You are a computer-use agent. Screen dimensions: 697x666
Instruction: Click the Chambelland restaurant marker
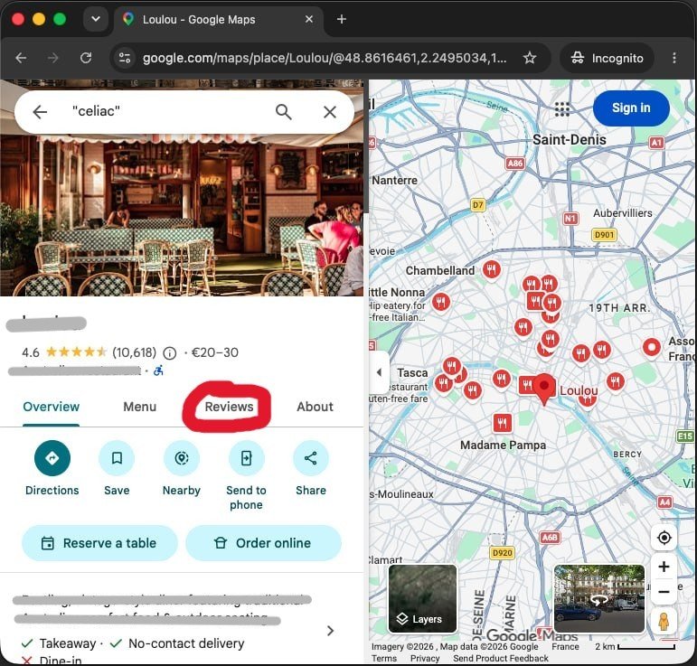(x=491, y=269)
